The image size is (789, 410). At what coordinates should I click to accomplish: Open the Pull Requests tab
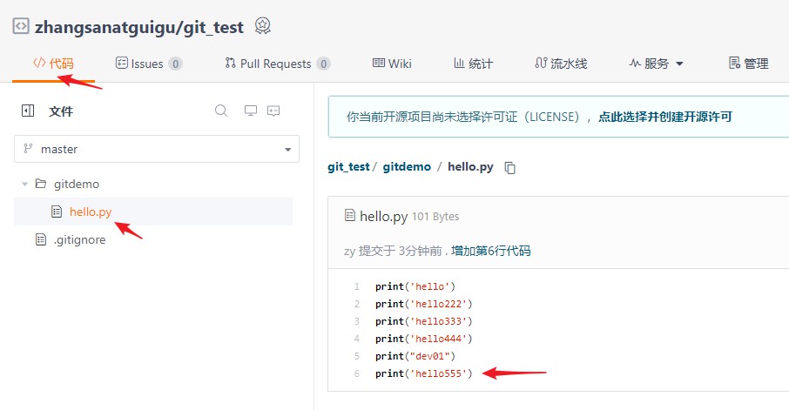pos(277,64)
